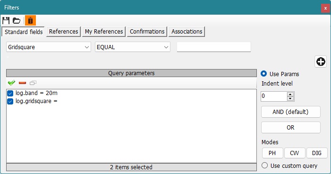Click the CW mode button
The width and height of the screenshot is (331, 174).
pyautogui.click(x=295, y=153)
